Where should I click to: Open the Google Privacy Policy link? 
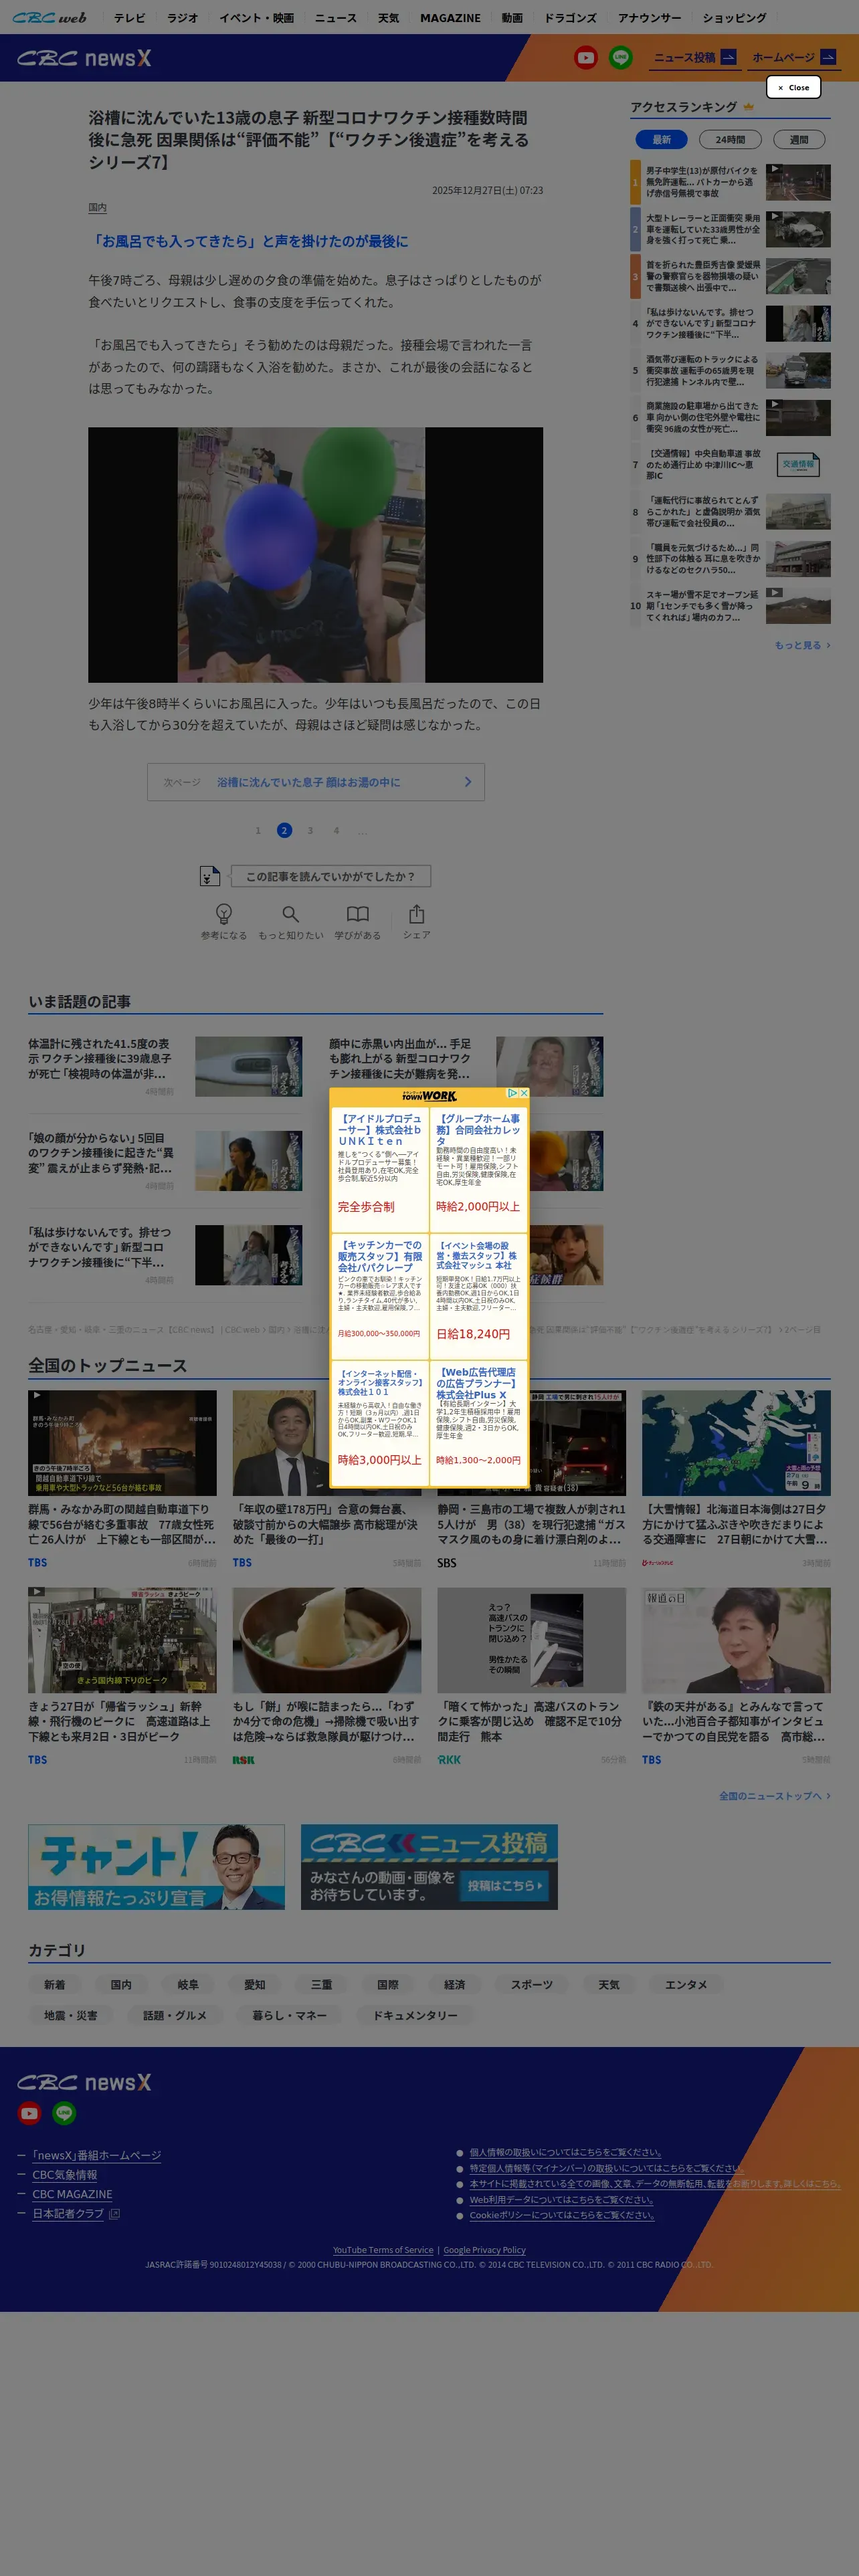(484, 2249)
